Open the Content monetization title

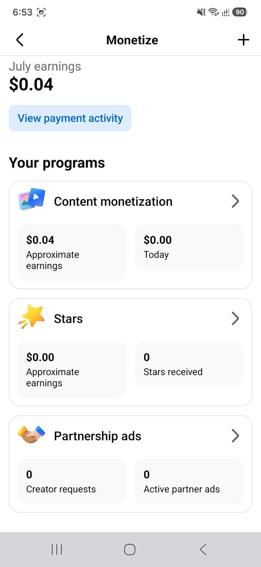pos(113,202)
